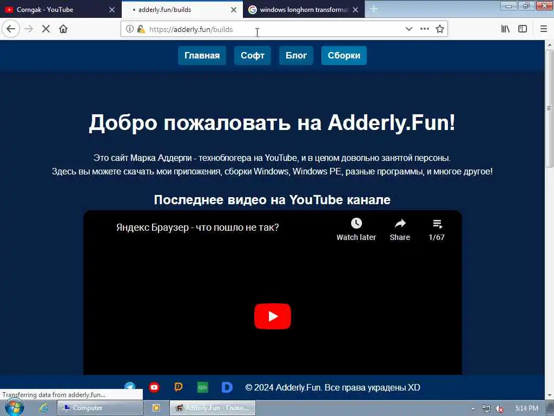Go back using the browser back arrow
This screenshot has height=416, width=554.
click(x=11, y=29)
